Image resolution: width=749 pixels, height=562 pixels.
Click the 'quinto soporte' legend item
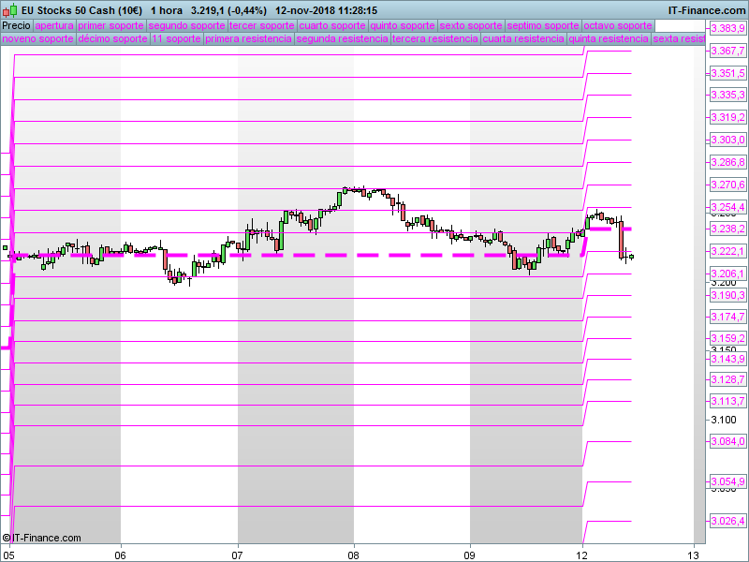pos(403,25)
